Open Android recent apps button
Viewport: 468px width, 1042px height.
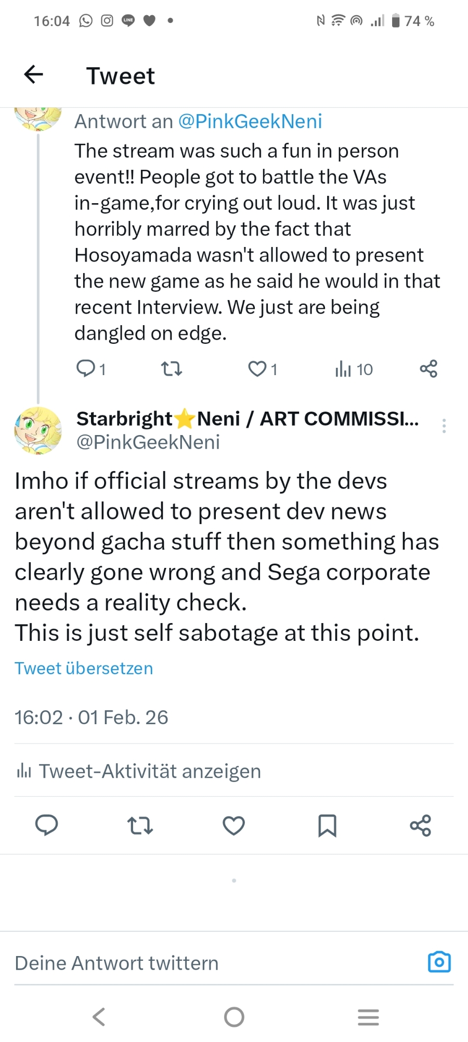tap(368, 1016)
